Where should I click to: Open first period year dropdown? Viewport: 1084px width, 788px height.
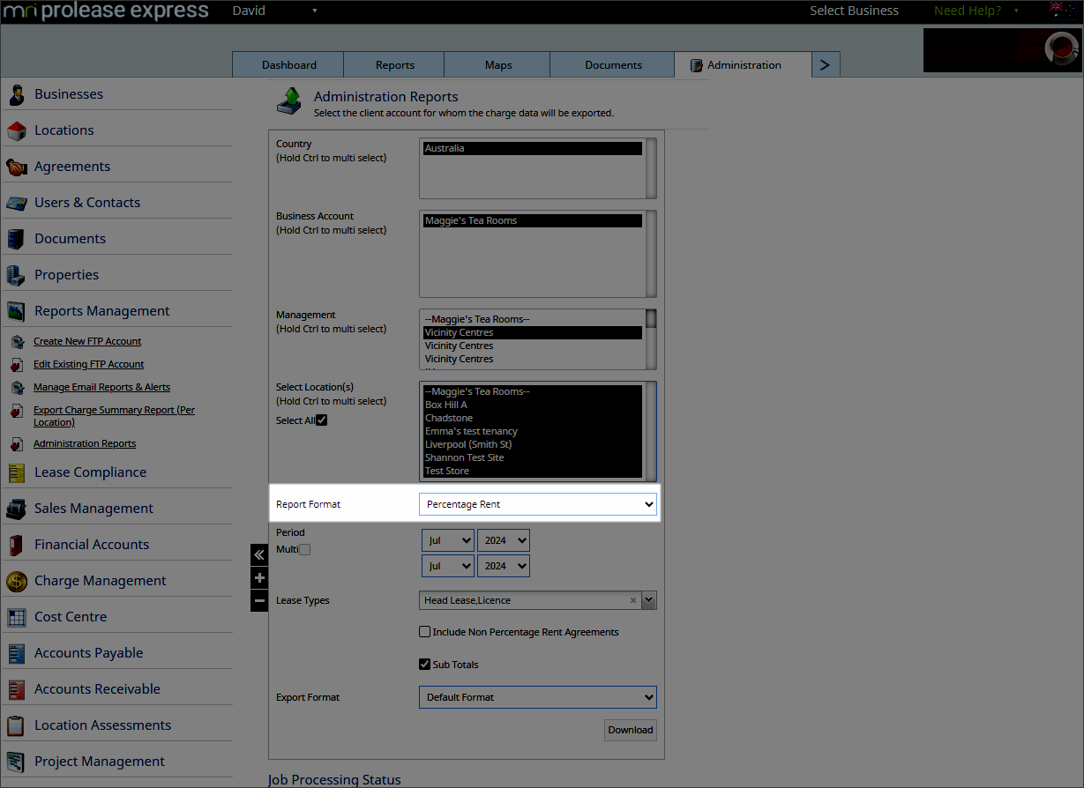pyautogui.click(x=504, y=541)
